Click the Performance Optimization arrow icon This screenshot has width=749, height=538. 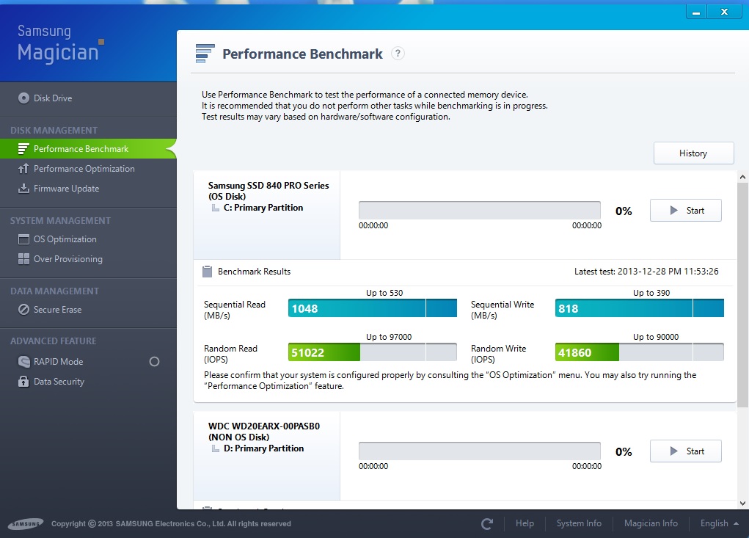(x=23, y=169)
